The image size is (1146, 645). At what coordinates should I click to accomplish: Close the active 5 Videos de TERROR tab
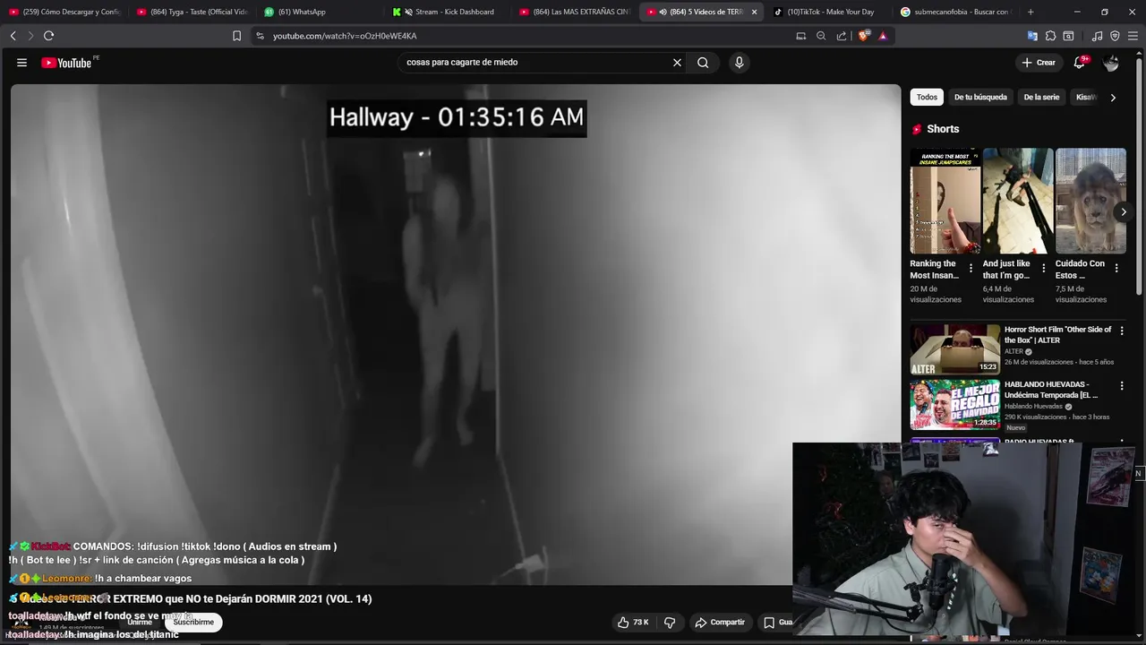[x=754, y=12]
